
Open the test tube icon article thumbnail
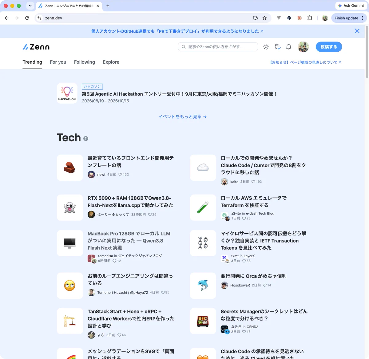203,207
